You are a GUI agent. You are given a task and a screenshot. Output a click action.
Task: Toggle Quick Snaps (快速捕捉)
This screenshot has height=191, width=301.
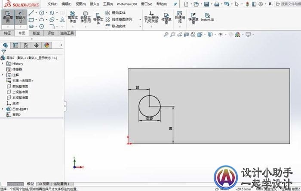point(180,17)
